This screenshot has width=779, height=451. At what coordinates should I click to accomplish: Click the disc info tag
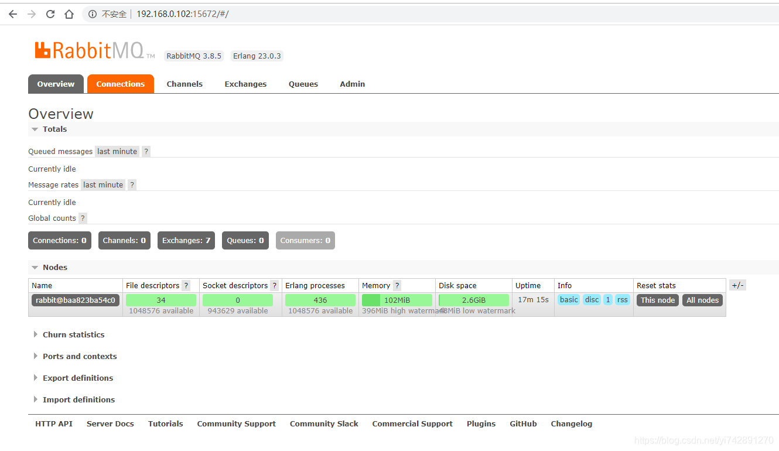point(592,299)
